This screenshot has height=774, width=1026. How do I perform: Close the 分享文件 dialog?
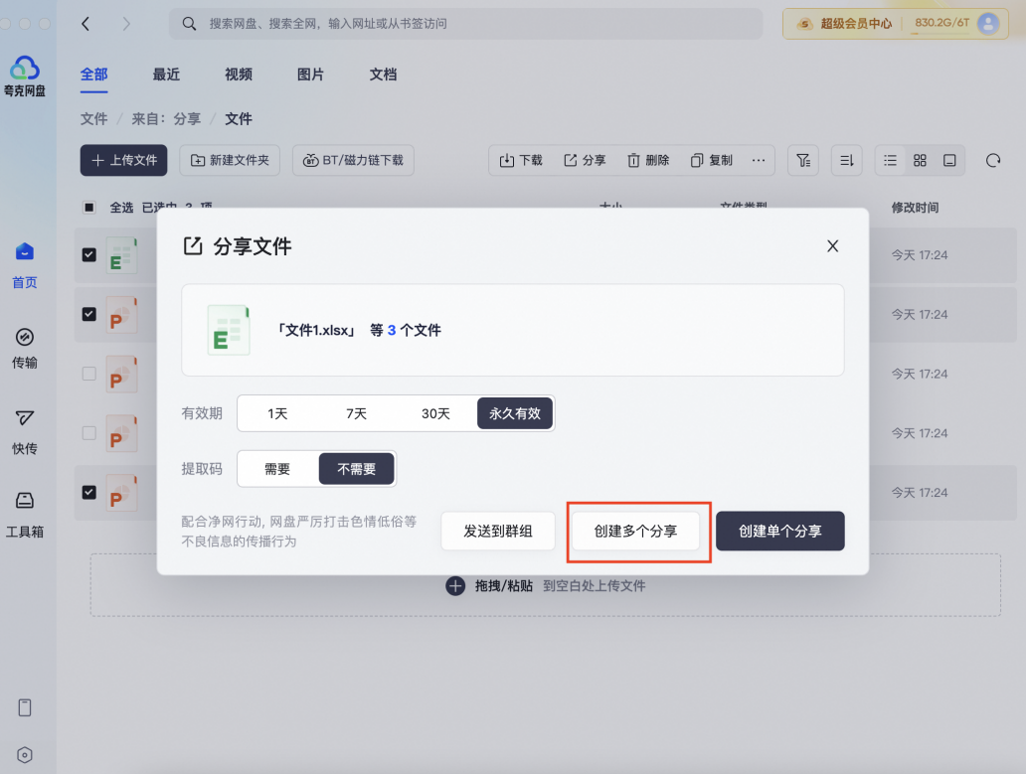click(x=833, y=246)
